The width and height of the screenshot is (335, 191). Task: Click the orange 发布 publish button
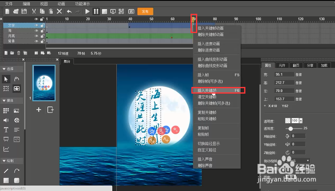tap(145, 12)
